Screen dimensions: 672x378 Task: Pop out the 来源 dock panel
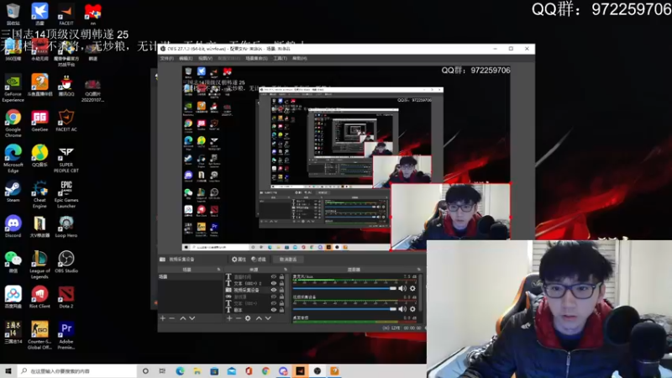click(286, 270)
